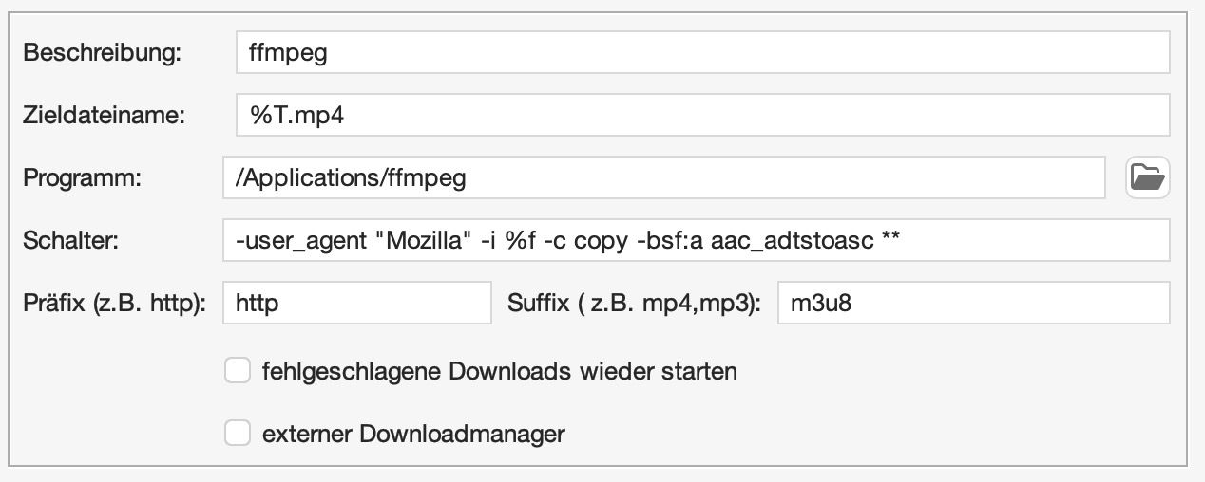Screen dimensions: 1205x482
Task: Click the "externer Downloadmanager" label text
Action: (413, 435)
